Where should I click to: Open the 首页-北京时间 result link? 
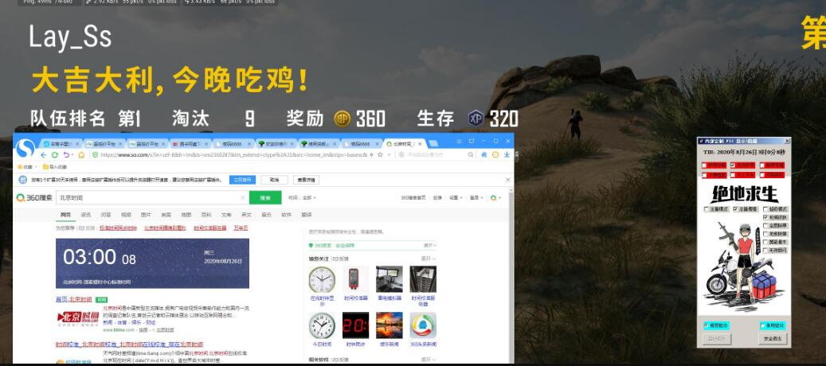click(74, 299)
